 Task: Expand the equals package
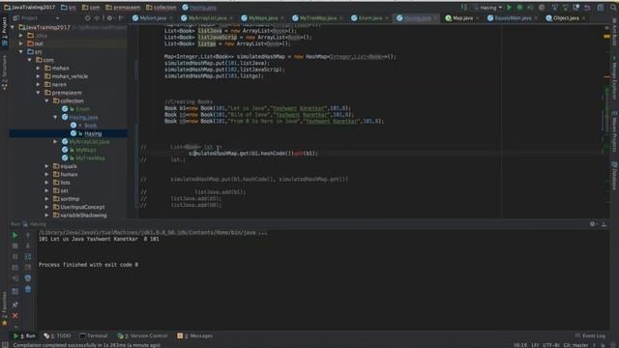click(47, 166)
